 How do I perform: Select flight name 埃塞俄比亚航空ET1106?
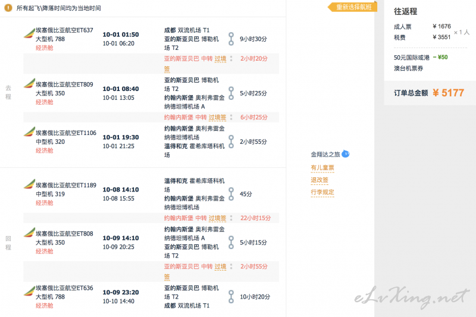(x=66, y=133)
